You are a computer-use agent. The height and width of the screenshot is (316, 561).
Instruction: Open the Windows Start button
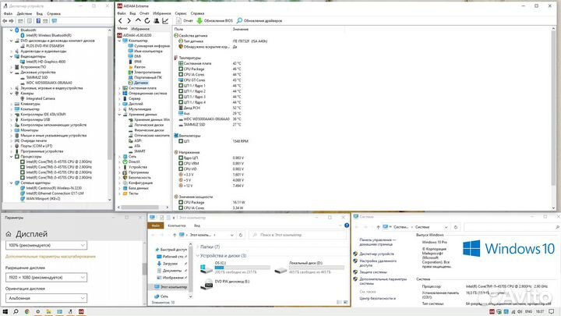pyautogui.click(x=5, y=311)
